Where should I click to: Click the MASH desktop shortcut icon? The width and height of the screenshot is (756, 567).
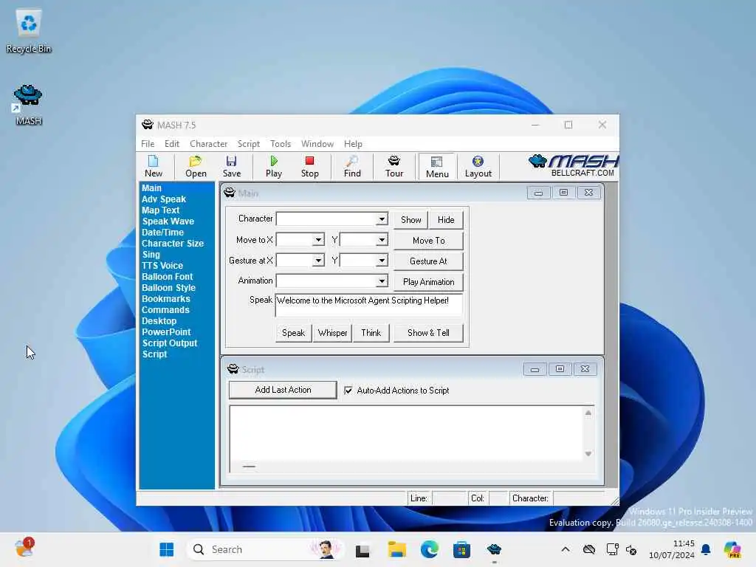(x=28, y=105)
